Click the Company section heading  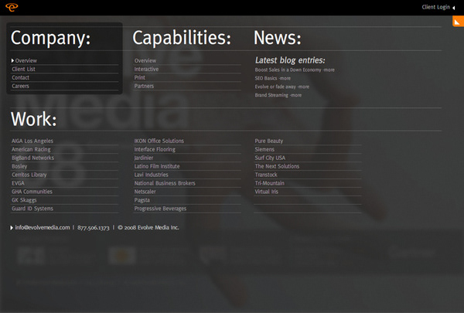[50, 38]
